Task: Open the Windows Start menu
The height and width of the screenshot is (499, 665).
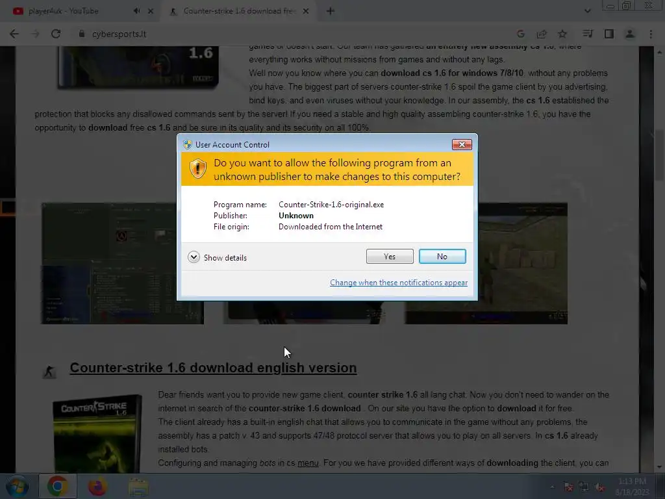Action: (18, 486)
